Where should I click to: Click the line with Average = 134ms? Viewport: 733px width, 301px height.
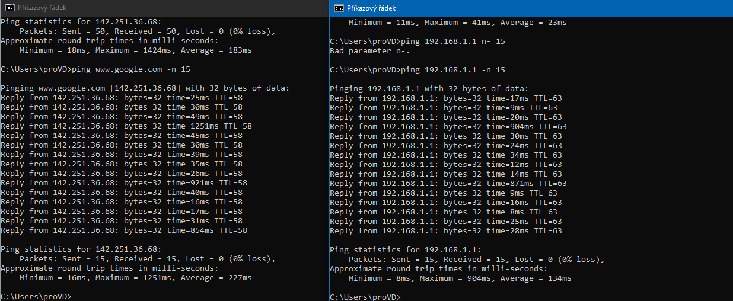(460, 278)
